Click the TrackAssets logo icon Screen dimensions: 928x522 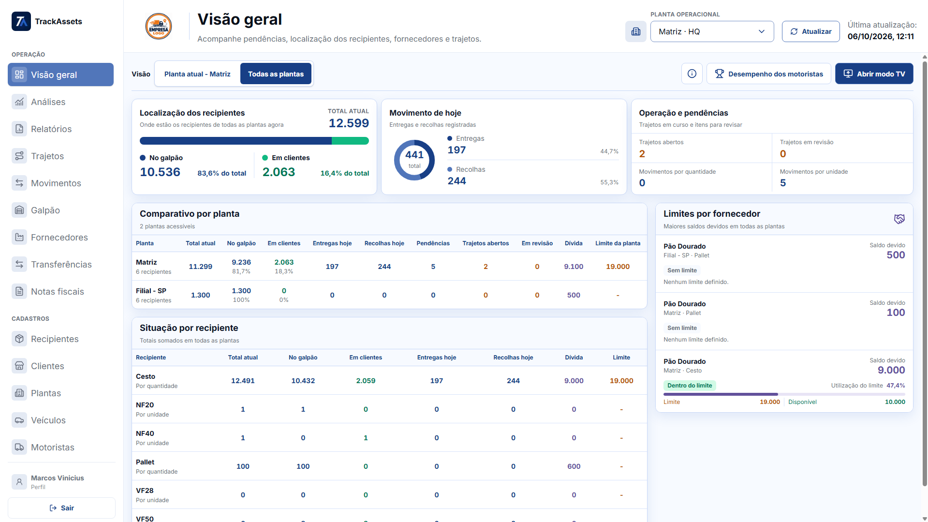tap(21, 21)
